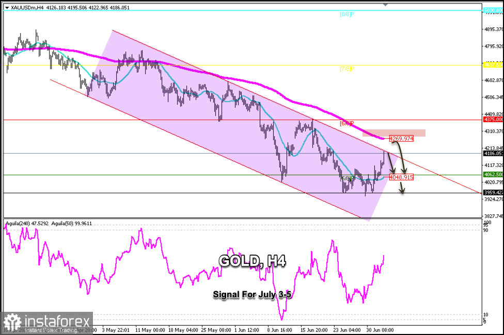Click the yellow 4687.50 price level label
Viewport: 504px width, 335px height.
(x=493, y=65)
